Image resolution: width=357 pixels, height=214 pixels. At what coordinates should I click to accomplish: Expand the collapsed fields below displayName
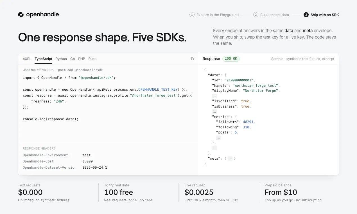point(214,96)
